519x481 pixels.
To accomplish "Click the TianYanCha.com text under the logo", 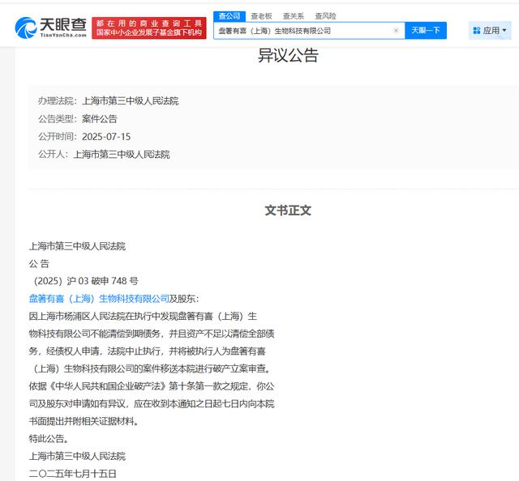I will (63, 35).
